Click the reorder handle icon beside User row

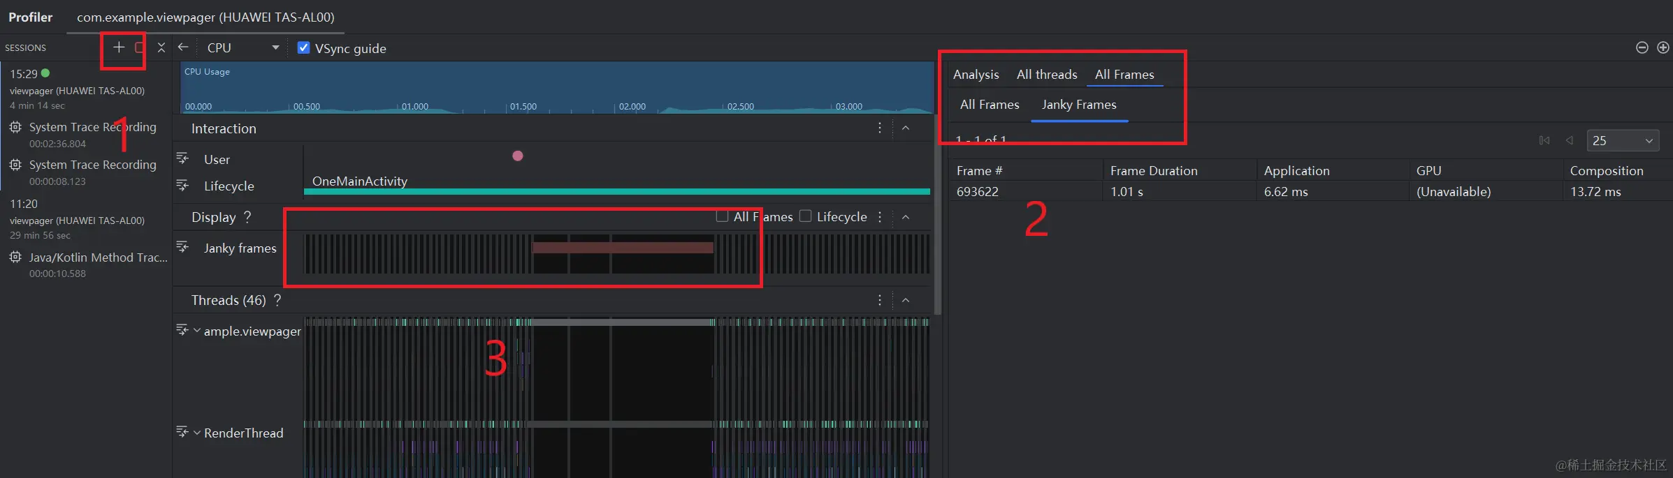[182, 158]
